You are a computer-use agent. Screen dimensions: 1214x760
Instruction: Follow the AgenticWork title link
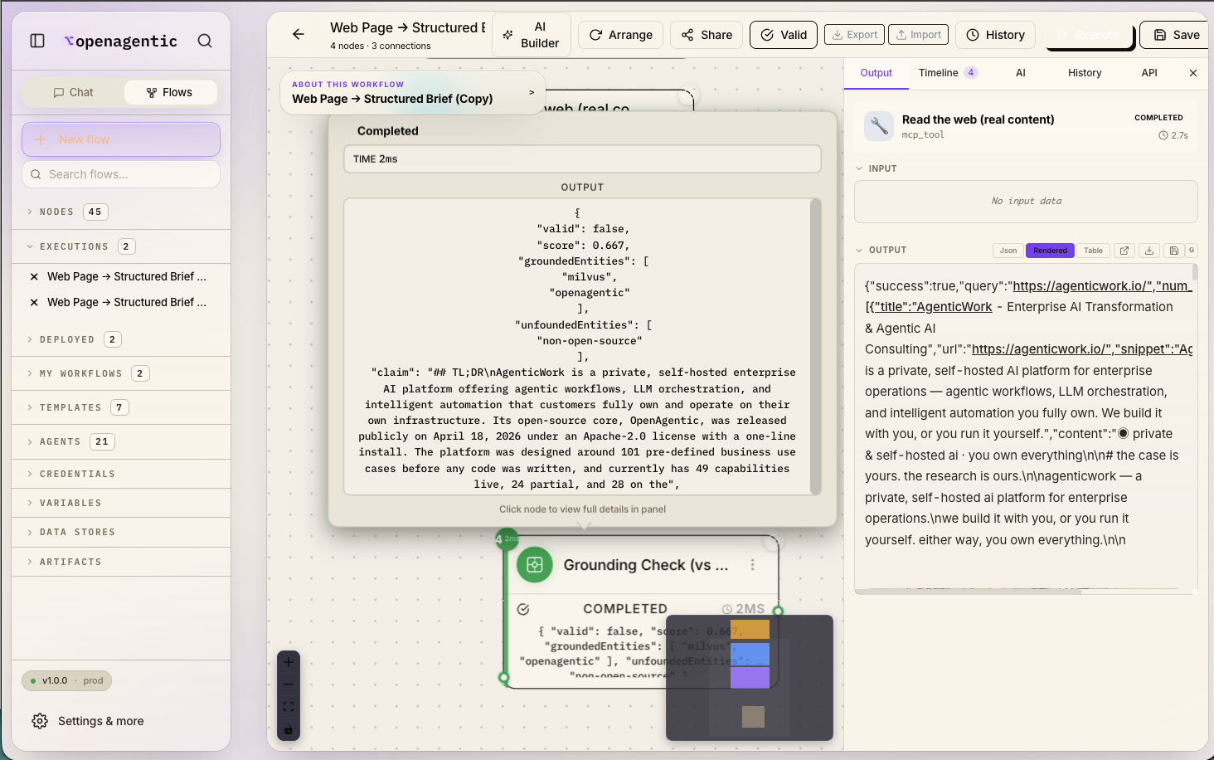point(934,307)
